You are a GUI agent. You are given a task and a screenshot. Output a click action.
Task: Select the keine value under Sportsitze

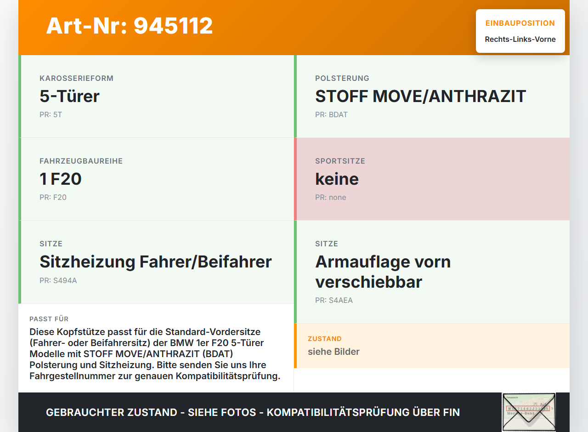[x=337, y=179]
